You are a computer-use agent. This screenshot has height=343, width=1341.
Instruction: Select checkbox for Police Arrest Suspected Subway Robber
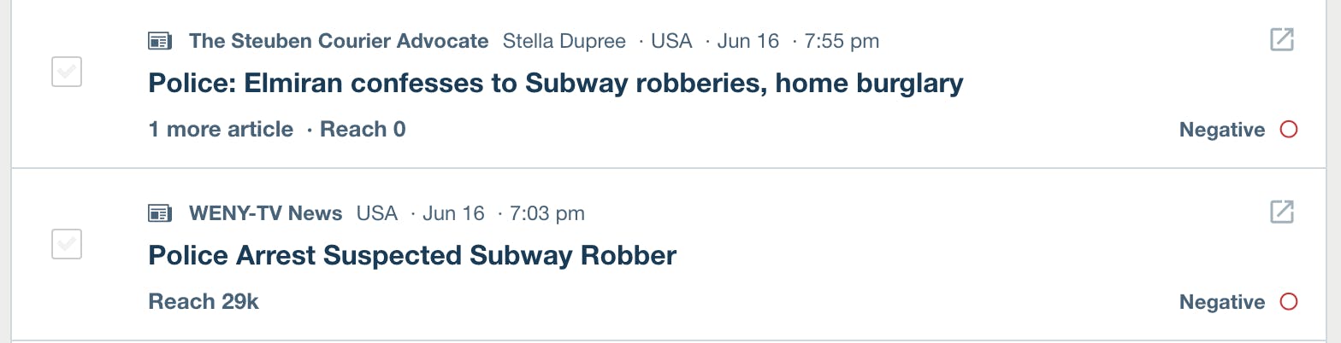[x=67, y=244]
